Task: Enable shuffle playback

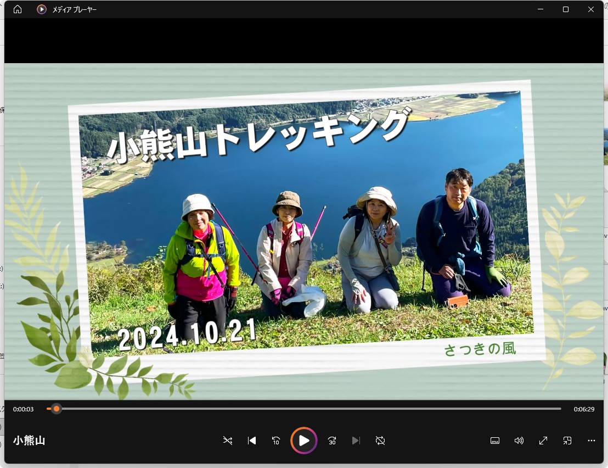Action: click(x=227, y=441)
